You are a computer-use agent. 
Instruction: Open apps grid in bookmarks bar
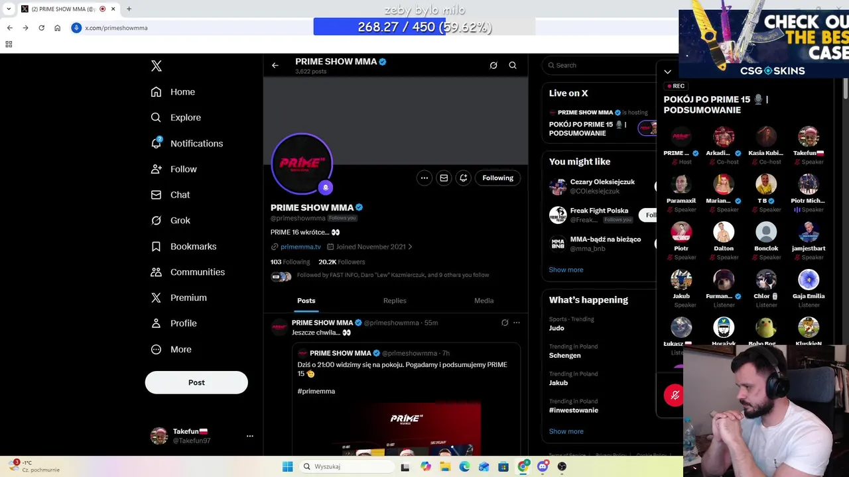coord(9,44)
